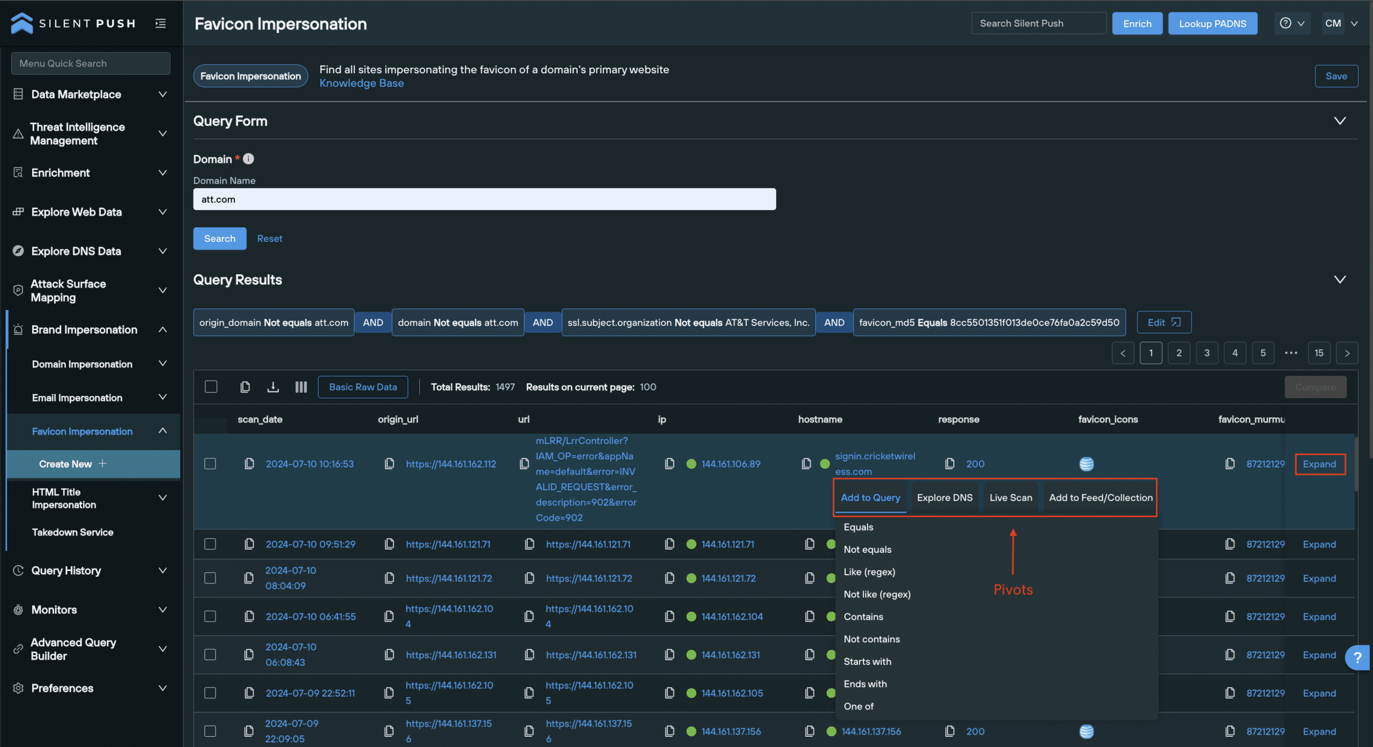The height and width of the screenshot is (747, 1373).
Task: Open the Takedown Service menu item
Action: 72,531
